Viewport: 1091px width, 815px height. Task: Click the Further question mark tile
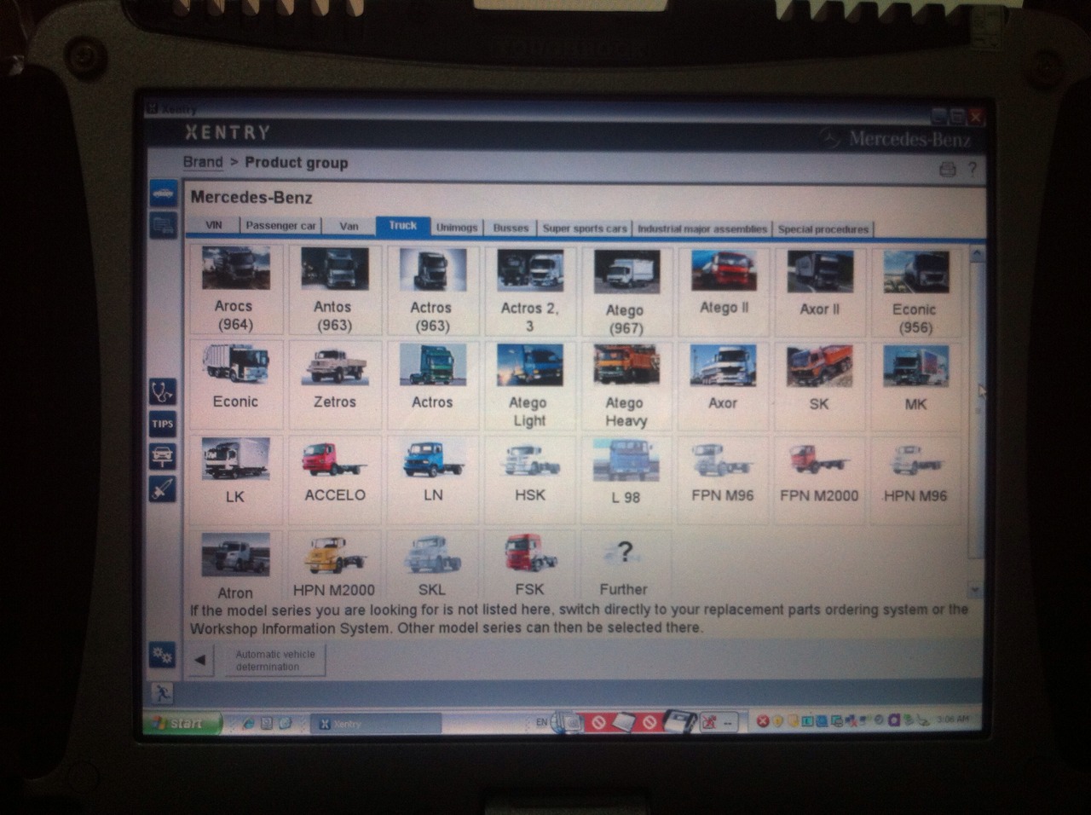point(624,565)
